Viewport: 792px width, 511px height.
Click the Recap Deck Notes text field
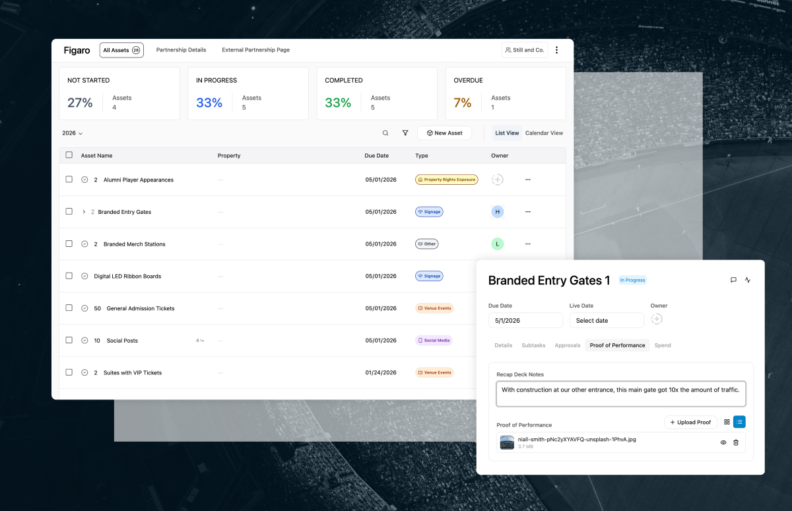coord(620,390)
